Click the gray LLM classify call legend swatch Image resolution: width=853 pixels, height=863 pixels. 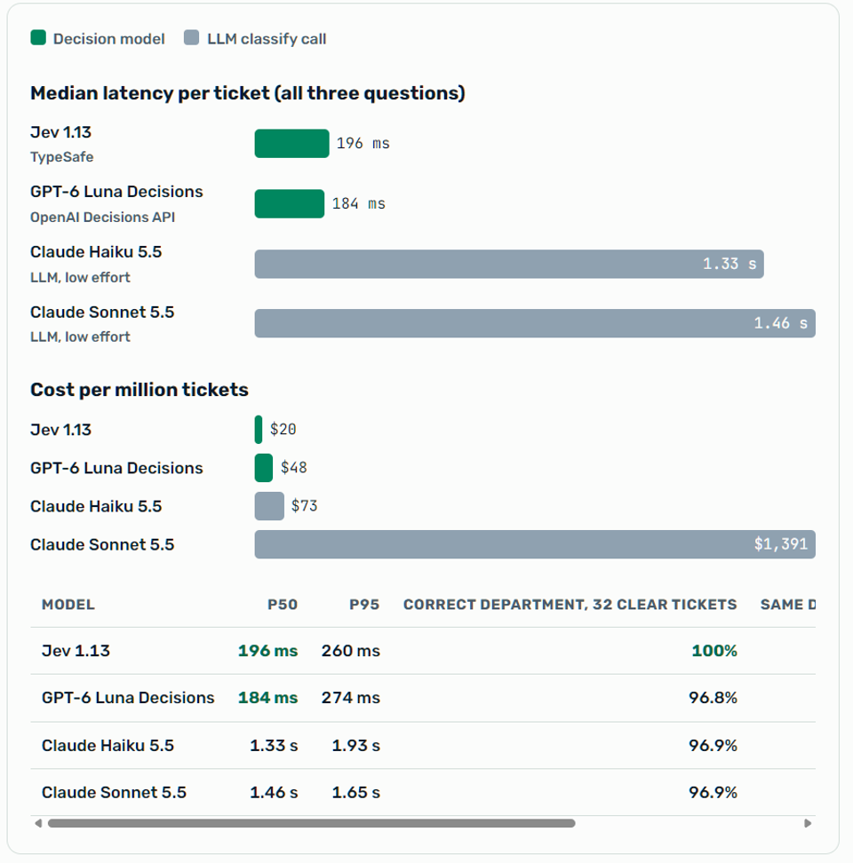click(x=191, y=38)
